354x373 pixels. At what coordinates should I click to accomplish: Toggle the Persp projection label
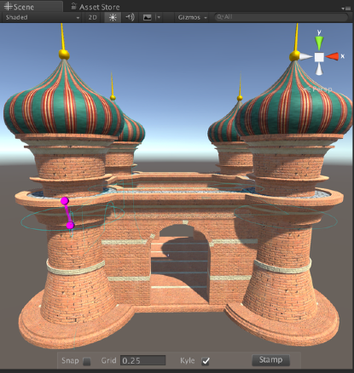(x=322, y=89)
